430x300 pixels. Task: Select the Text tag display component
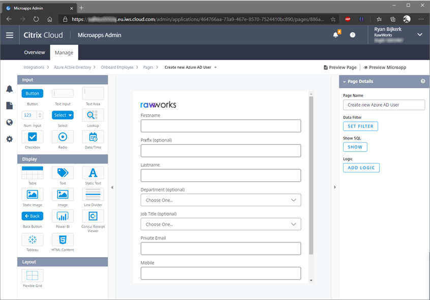[x=63, y=173]
